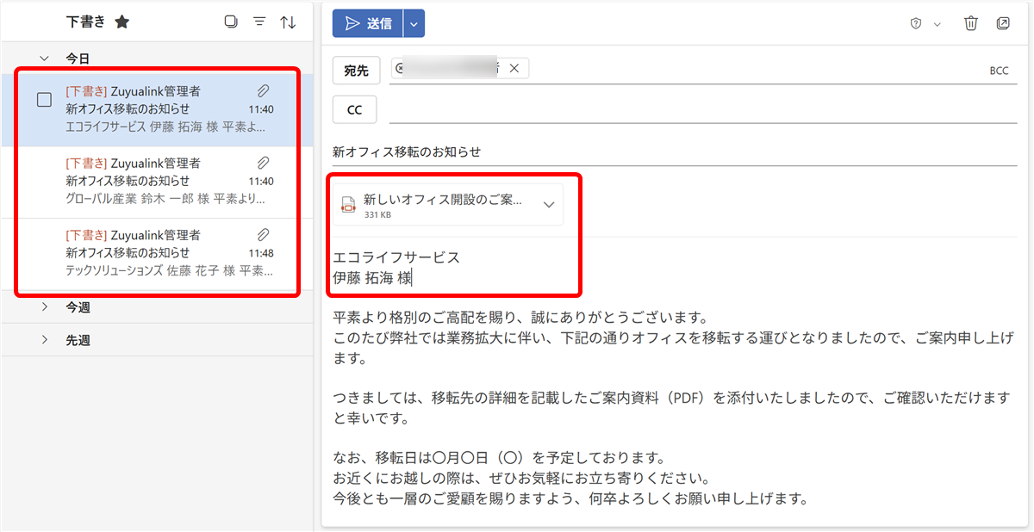Screen dimensions: 1034x532
Task: Open draft in new window icon
Action: pos(1003,23)
